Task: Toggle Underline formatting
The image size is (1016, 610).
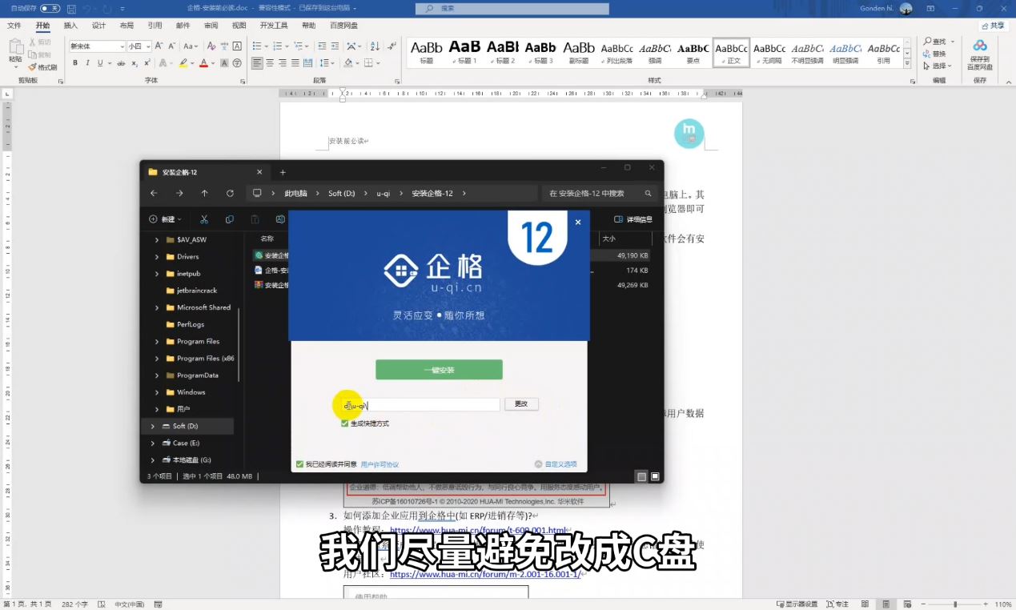Action: [x=99, y=62]
